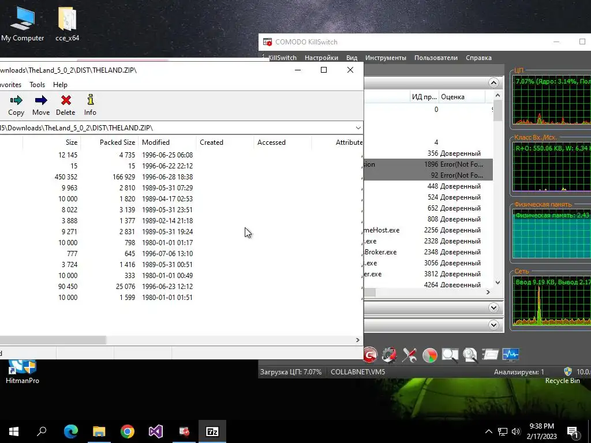Click the document search magnifier icon in KillSwitch
This screenshot has width=591, height=443.
(x=470, y=355)
